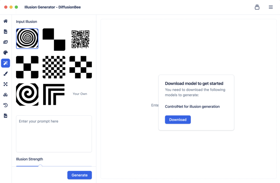Open the hamburger menu
Viewport: 280px width, 183px height.
coord(271,7)
